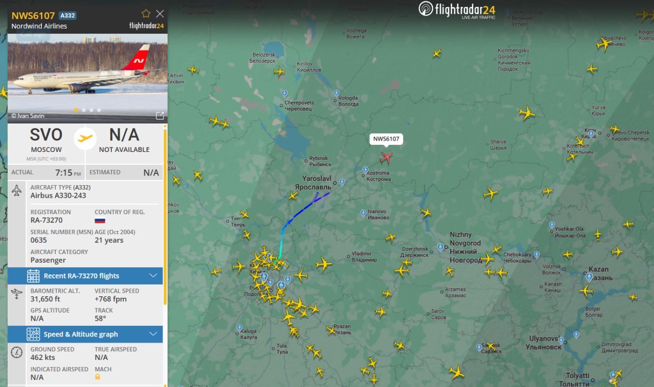
Task: Select the red NWS6107 aircraft on map
Action: pyautogui.click(x=386, y=157)
